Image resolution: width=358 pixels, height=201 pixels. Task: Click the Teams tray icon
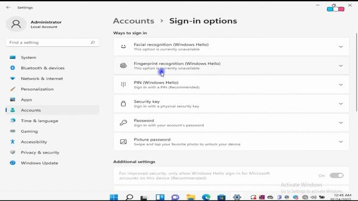(279, 197)
